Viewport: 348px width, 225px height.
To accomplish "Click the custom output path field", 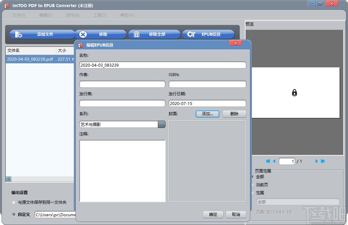I will (55, 215).
